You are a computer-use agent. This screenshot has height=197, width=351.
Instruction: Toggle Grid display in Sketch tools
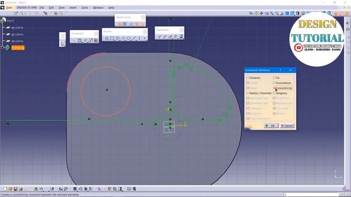coord(120,24)
